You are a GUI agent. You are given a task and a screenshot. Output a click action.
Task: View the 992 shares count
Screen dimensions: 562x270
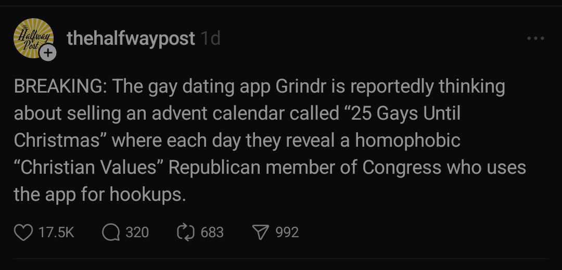click(287, 233)
